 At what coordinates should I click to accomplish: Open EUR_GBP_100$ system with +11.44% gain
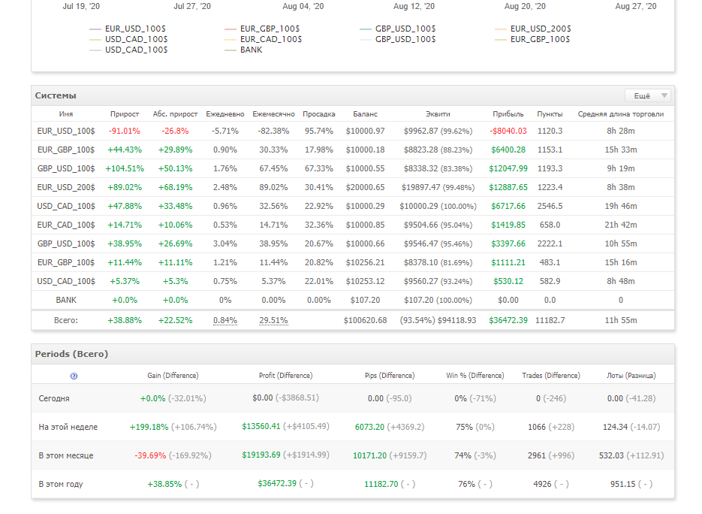coord(66,262)
